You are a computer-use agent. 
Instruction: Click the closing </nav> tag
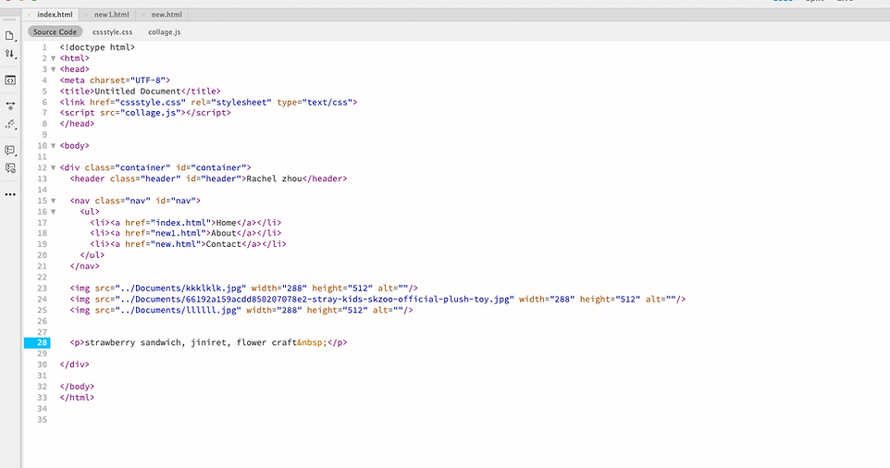(x=84, y=266)
